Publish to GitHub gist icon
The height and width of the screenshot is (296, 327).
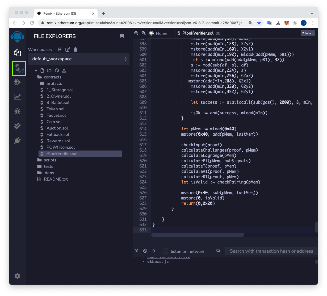click(57, 70)
